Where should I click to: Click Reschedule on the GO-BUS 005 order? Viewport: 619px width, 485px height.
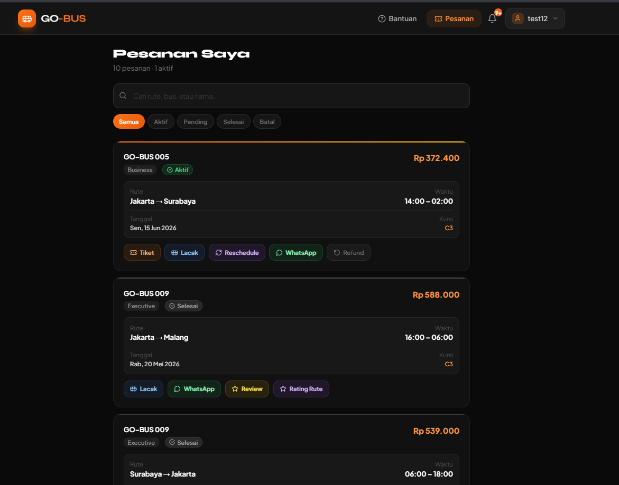click(x=237, y=253)
